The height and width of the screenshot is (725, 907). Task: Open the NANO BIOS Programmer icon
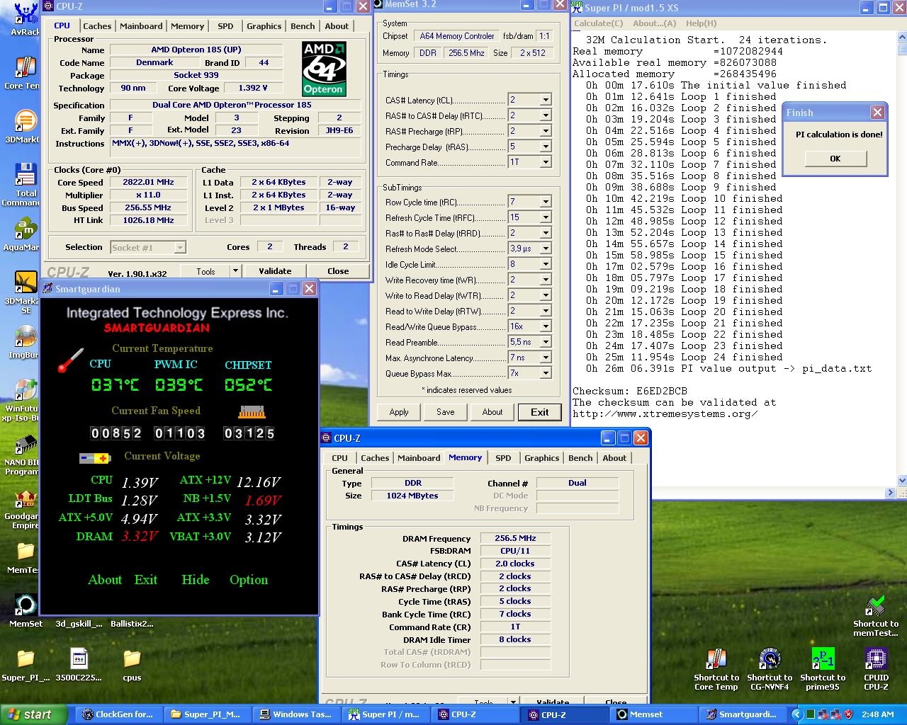click(x=26, y=445)
